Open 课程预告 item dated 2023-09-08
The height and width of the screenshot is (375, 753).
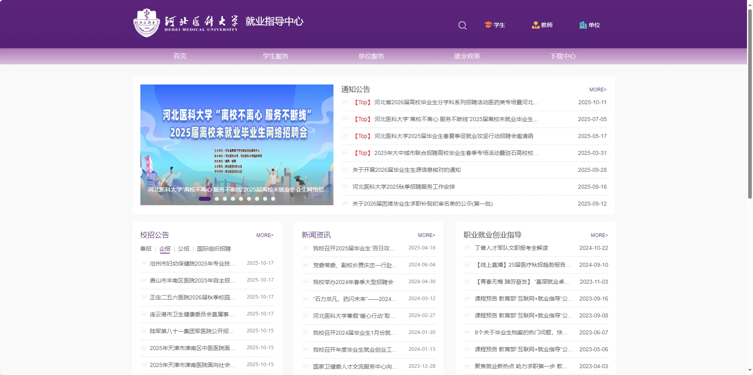524,315
